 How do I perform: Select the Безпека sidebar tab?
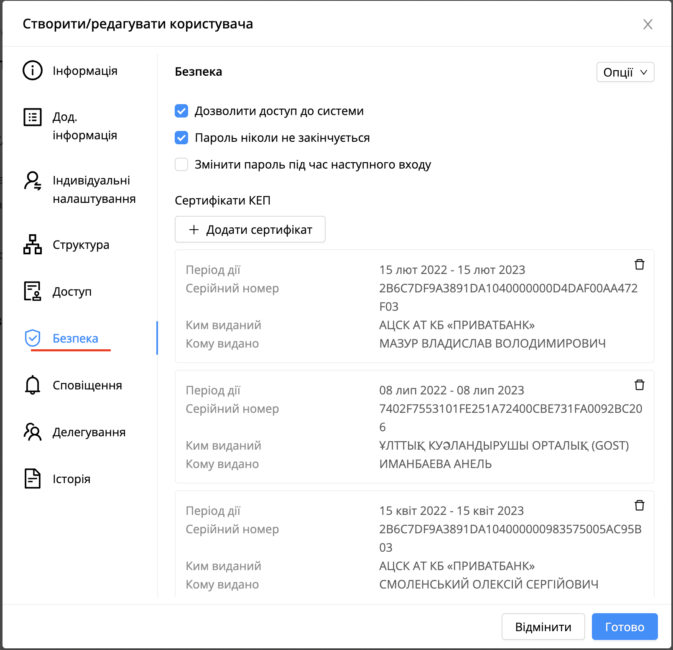coord(76,338)
